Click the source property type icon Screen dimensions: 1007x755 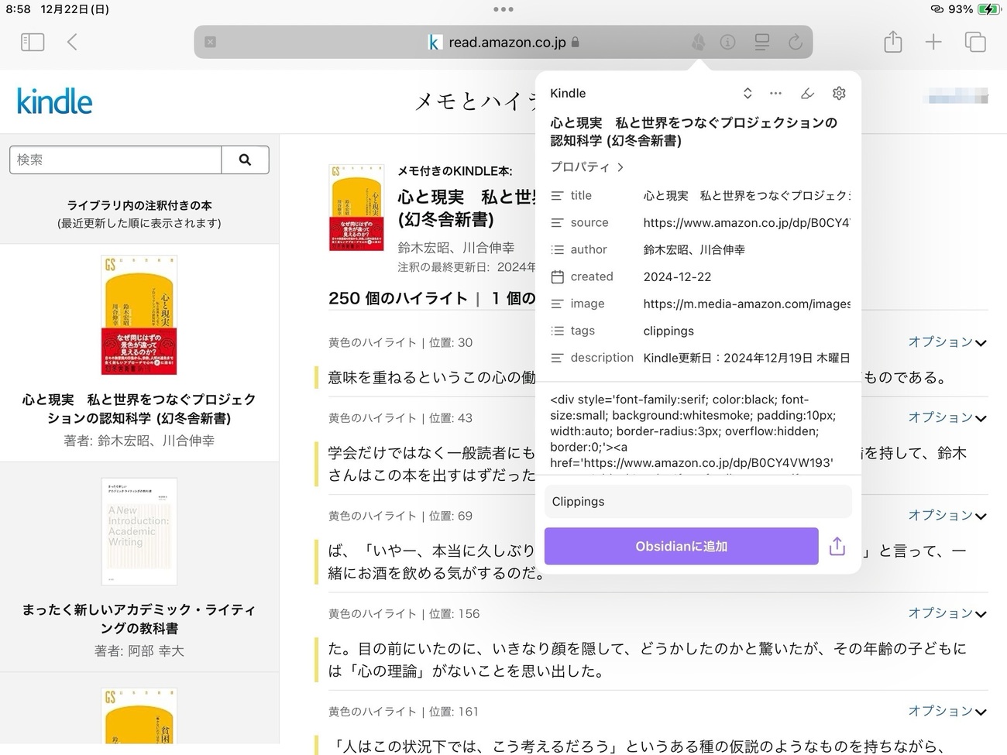[557, 223]
